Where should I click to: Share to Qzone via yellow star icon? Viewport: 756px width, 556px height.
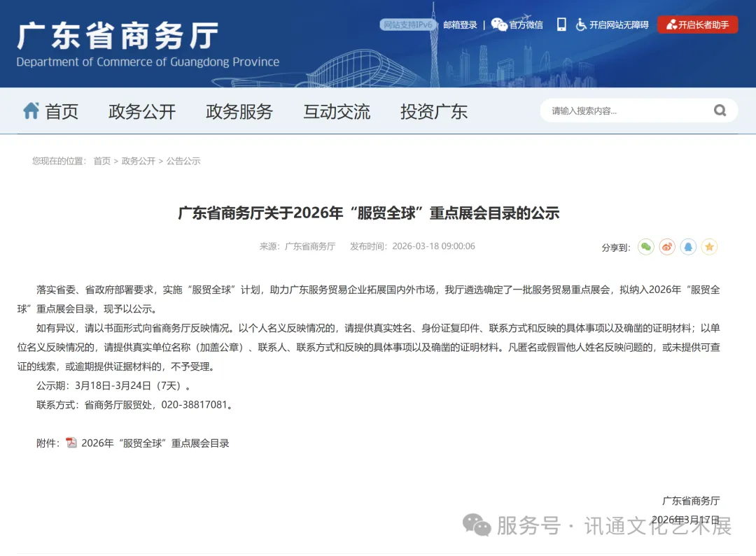coord(709,247)
